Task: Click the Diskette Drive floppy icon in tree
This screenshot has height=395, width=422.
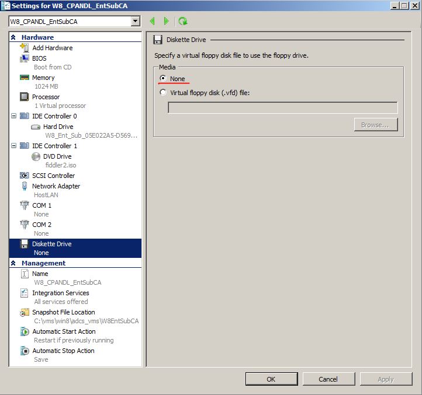Action: 24,244
